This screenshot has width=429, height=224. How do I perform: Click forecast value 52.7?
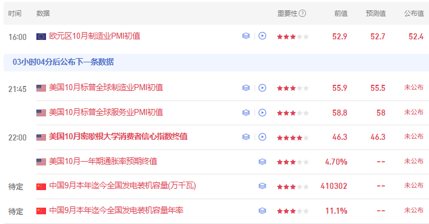[378, 36]
